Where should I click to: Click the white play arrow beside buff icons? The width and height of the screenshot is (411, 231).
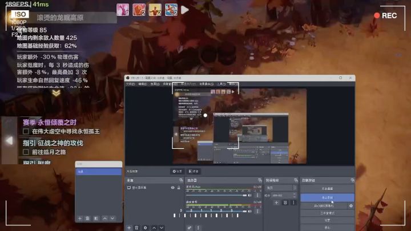coord(185,10)
